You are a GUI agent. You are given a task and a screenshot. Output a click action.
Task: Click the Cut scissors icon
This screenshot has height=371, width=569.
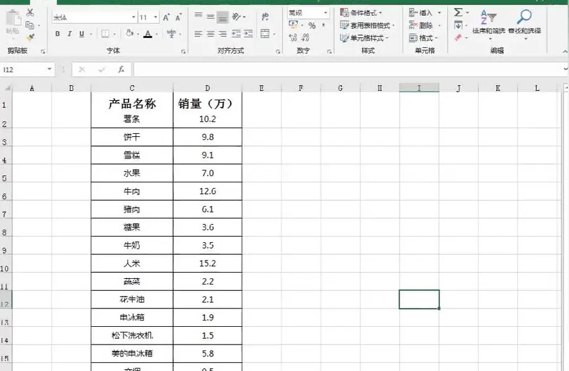pos(30,13)
